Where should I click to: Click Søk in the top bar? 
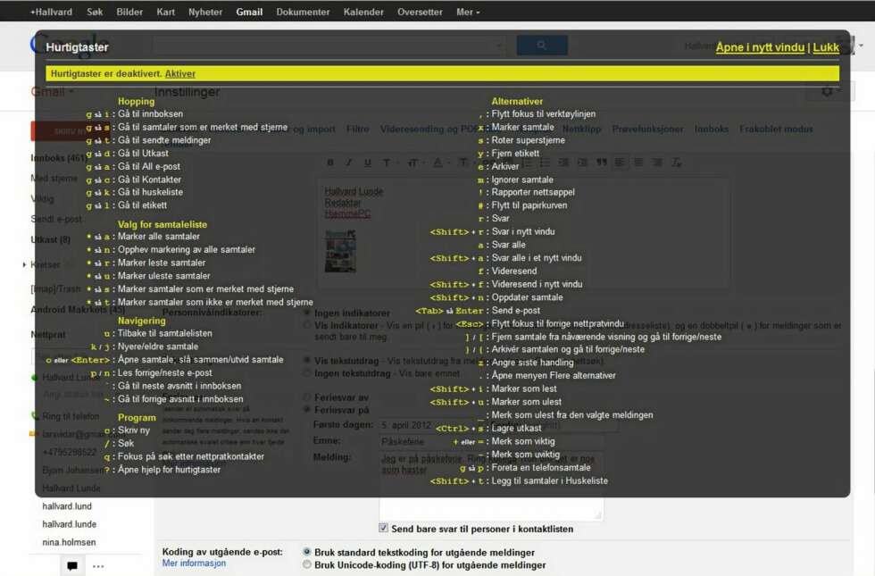pos(95,12)
